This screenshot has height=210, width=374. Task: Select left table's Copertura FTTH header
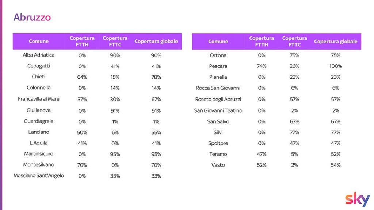(82, 41)
